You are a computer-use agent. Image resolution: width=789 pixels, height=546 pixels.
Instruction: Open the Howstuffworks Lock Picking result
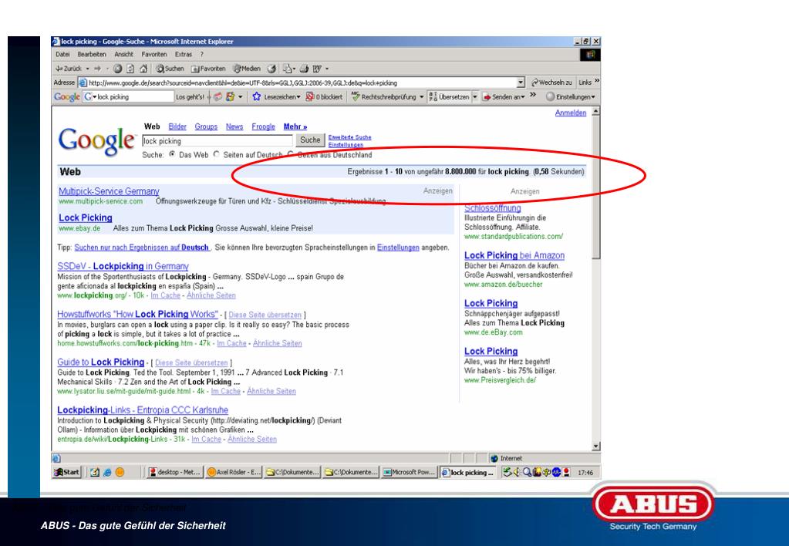click(x=138, y=314)
